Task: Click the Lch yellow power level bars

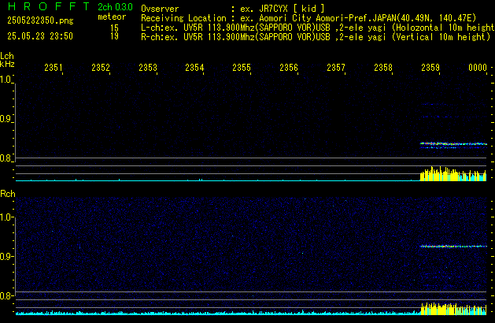Action: [x=453, y=174]
